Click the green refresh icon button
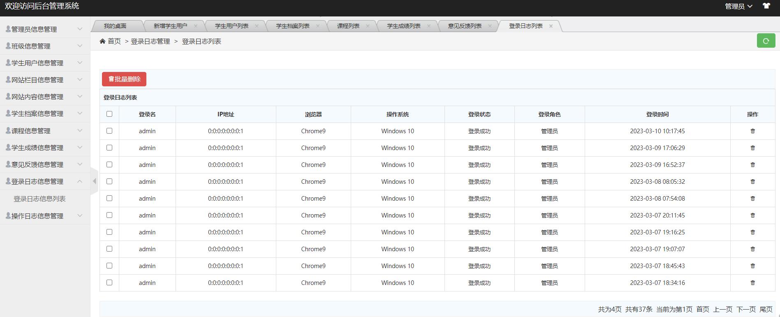Viewport: 780px width, 317px height. point(766,41)
